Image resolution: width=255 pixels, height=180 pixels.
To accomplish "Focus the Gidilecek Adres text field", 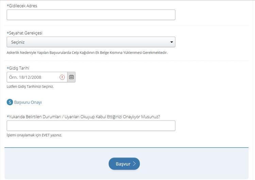I will [x=91, y=15].
